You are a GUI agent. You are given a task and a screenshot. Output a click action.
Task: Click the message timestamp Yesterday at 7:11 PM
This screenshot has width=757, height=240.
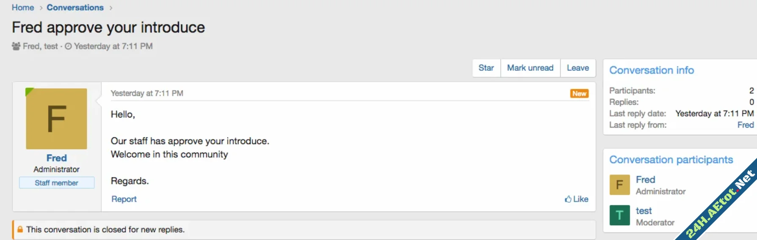coord(147,93)
